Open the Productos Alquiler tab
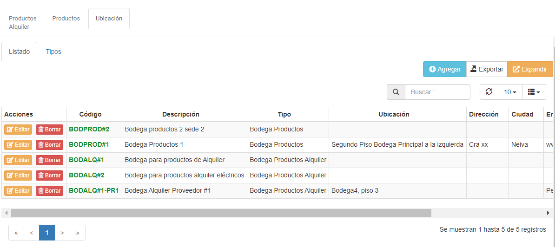Image resolution: width=555 pixels, height=247 pixels. pyautogui.click(x=22, y=22)
